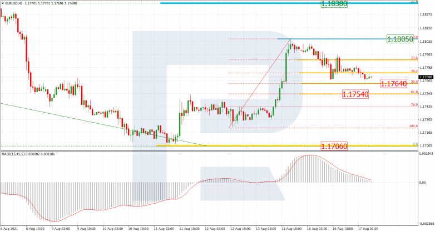Image resolution: width=435 pixels, height=232 pixels.
Task: Click the 1.17305 value on price axis
Action: click(x=426, y=119)
